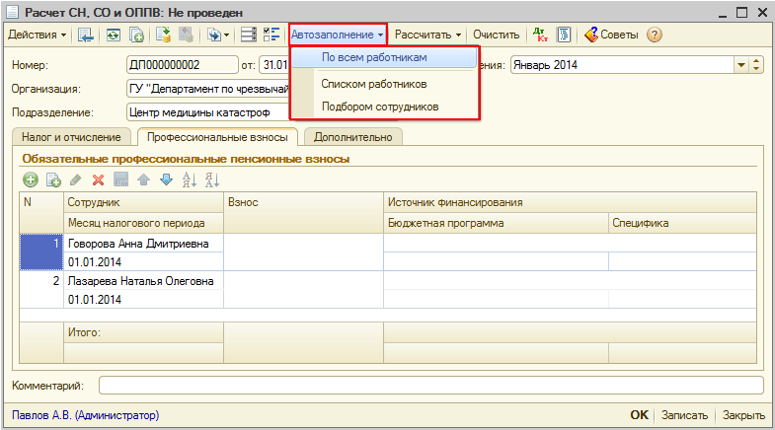The width and height of the screenshot is (775, 430).
Task: Open the period dropdown showing Январь 2014
Action: tap(741, 65)
